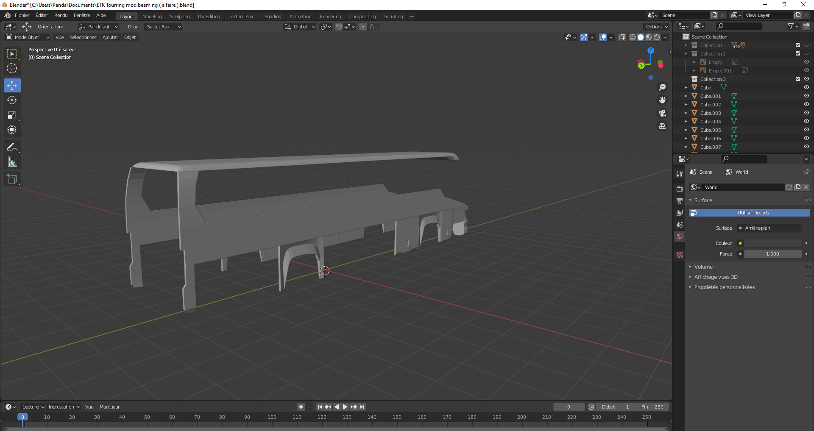The height and width of the screenshot is (431, 814).
Task: Open the Mode Objet dropdown
Action: (x=28, y=37)
